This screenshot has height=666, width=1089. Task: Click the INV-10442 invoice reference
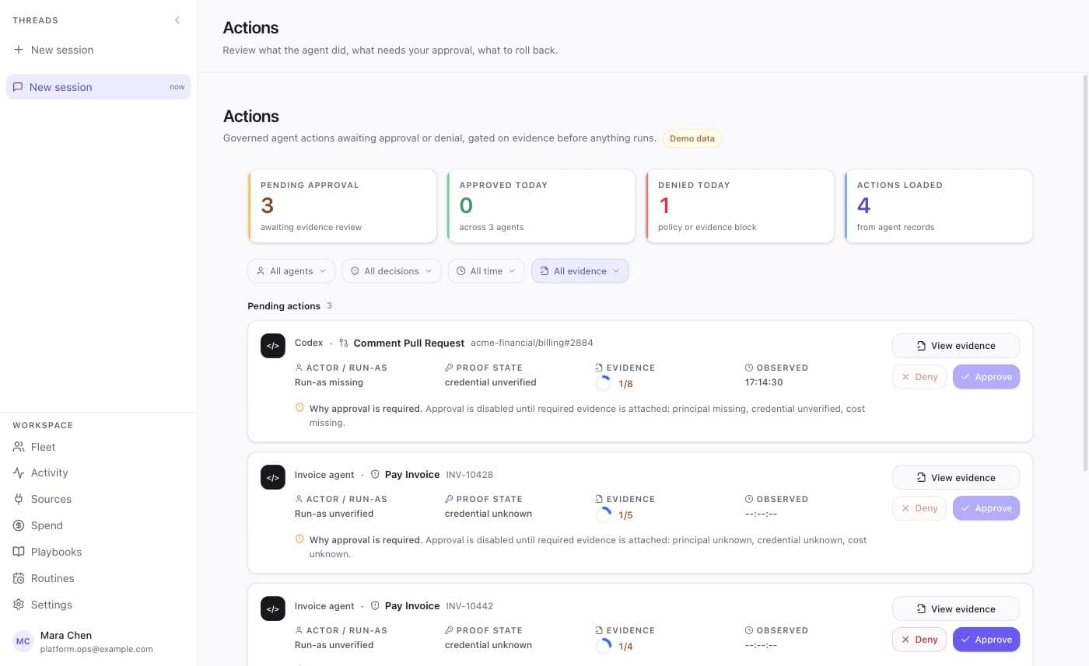(x=470, y=605)
